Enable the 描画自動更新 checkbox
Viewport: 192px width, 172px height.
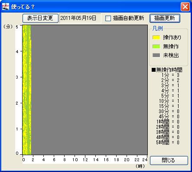(108, 18)
